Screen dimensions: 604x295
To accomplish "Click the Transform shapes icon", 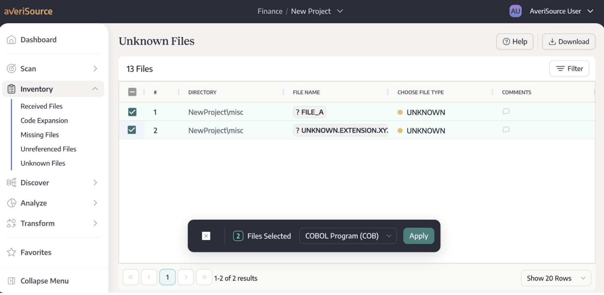I will click(11, 223).
